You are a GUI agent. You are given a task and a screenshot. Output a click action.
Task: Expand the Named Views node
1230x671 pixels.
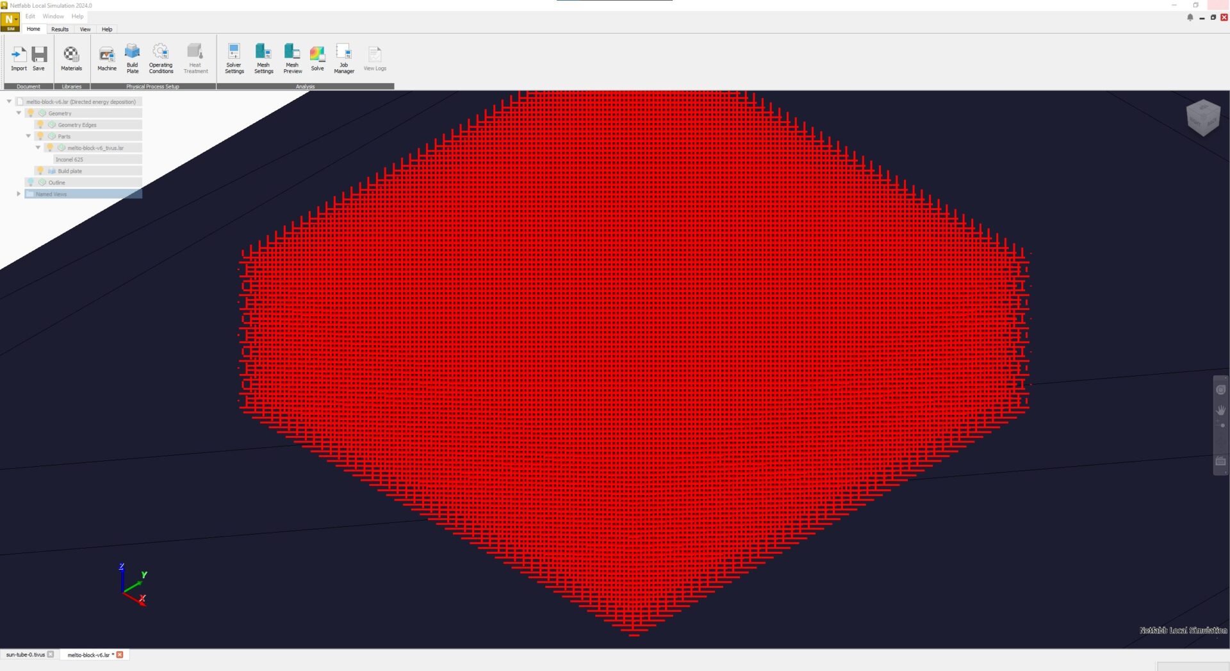pyautogui.click(x=18, y=194)
